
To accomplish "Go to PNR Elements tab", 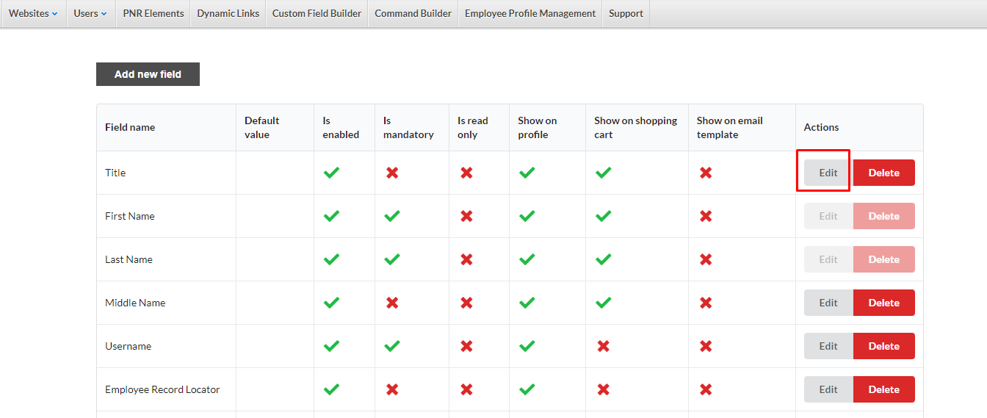I will (x=153, y=13).
